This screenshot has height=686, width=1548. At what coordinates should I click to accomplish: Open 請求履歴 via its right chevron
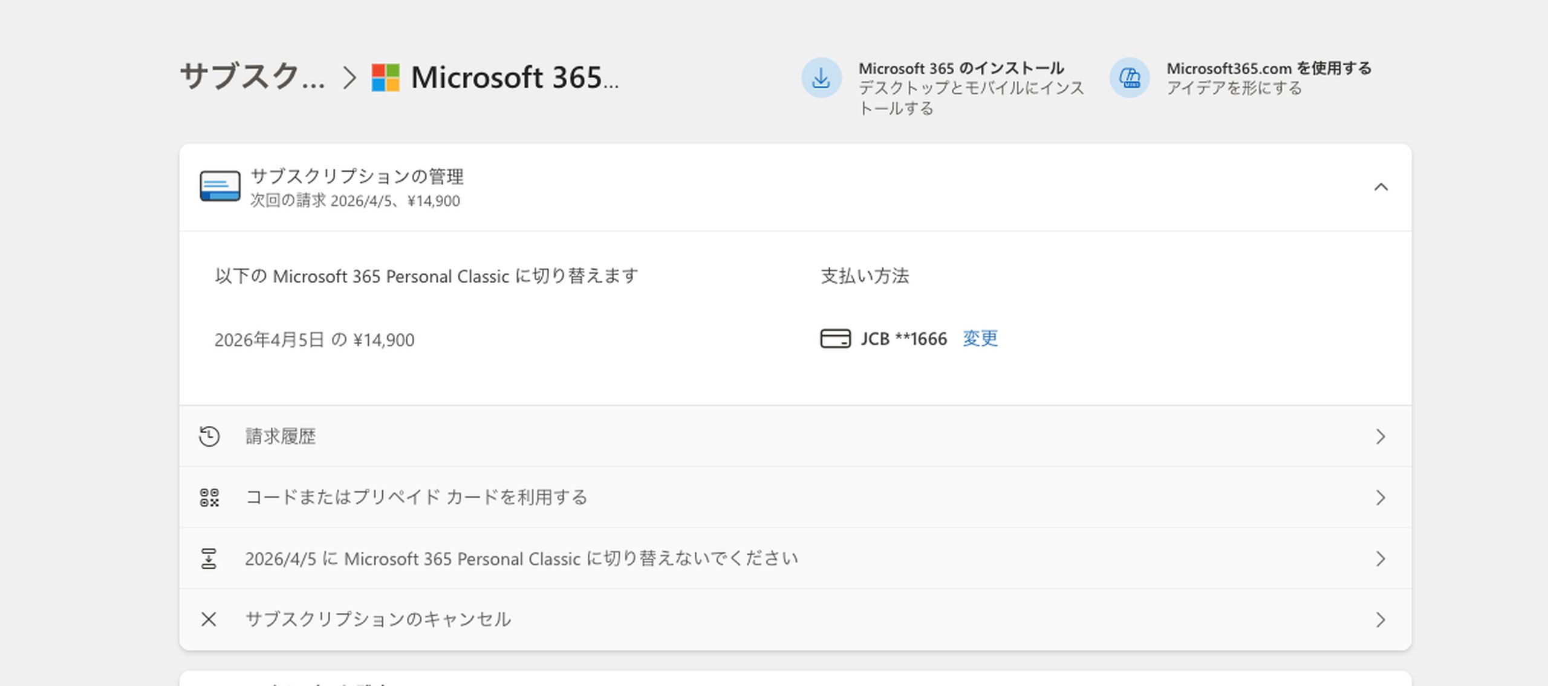[x=1380, y=436]
